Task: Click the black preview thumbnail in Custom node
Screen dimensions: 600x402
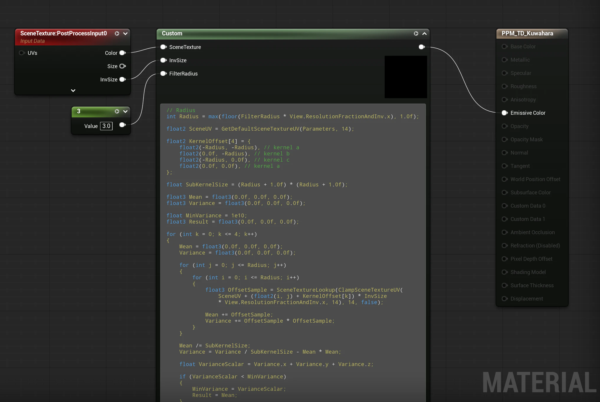Action: pos(406,77)
